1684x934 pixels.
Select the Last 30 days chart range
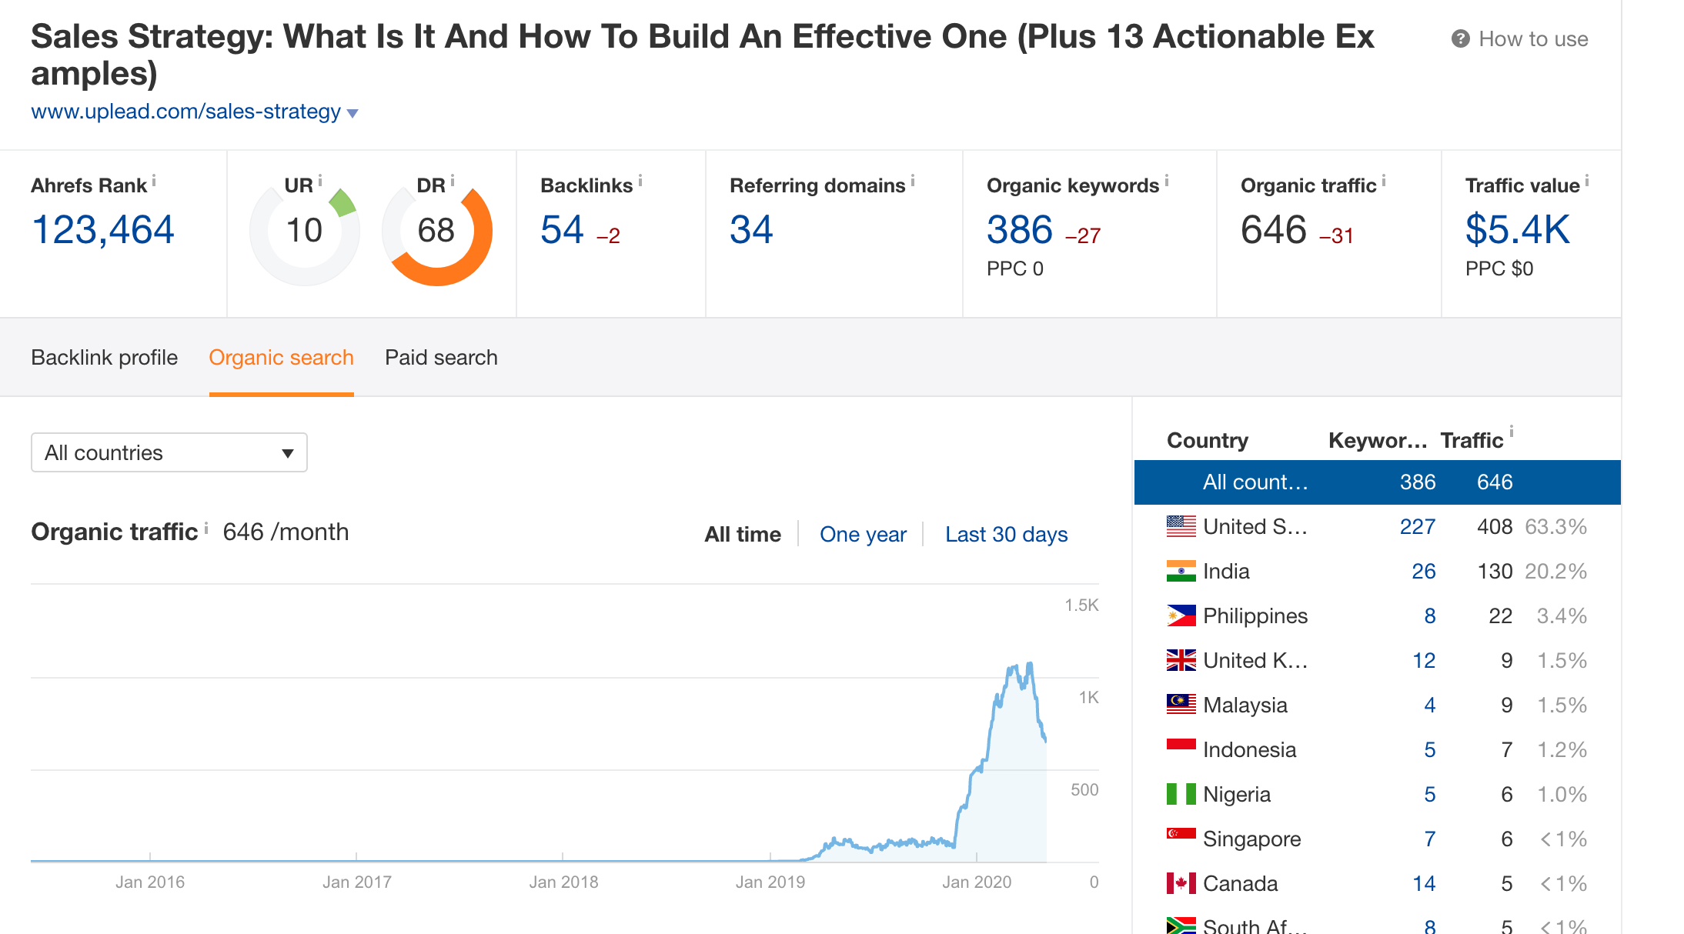tap(1006, 534)
